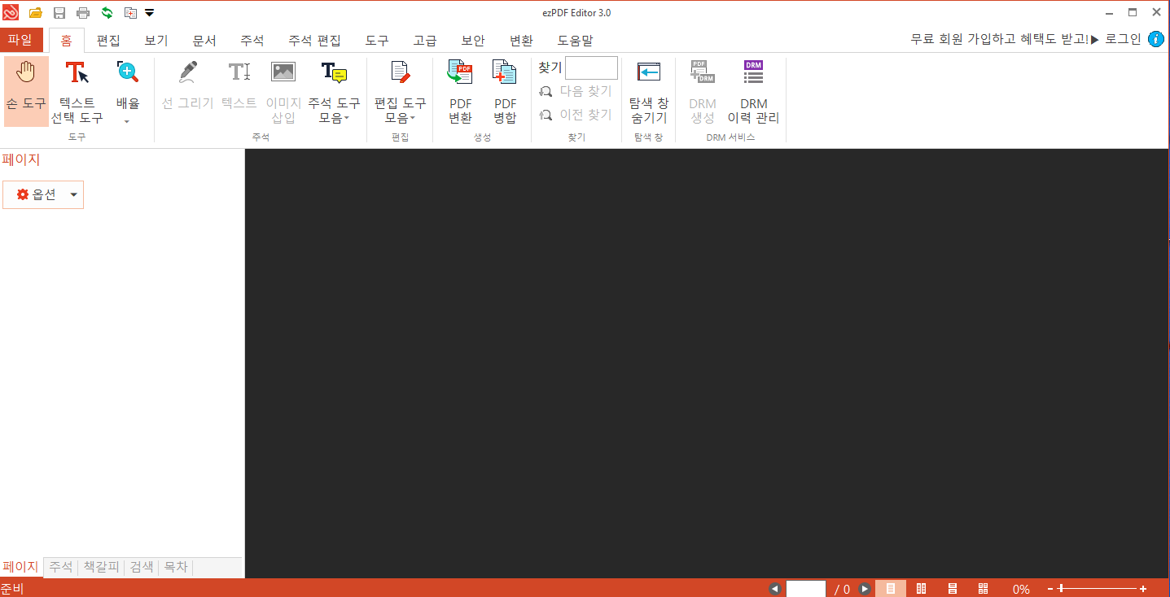This screenshot has height=597, width=1170.
Task: Switch to the 도구 ribbon tab
Action: point(377,40)
